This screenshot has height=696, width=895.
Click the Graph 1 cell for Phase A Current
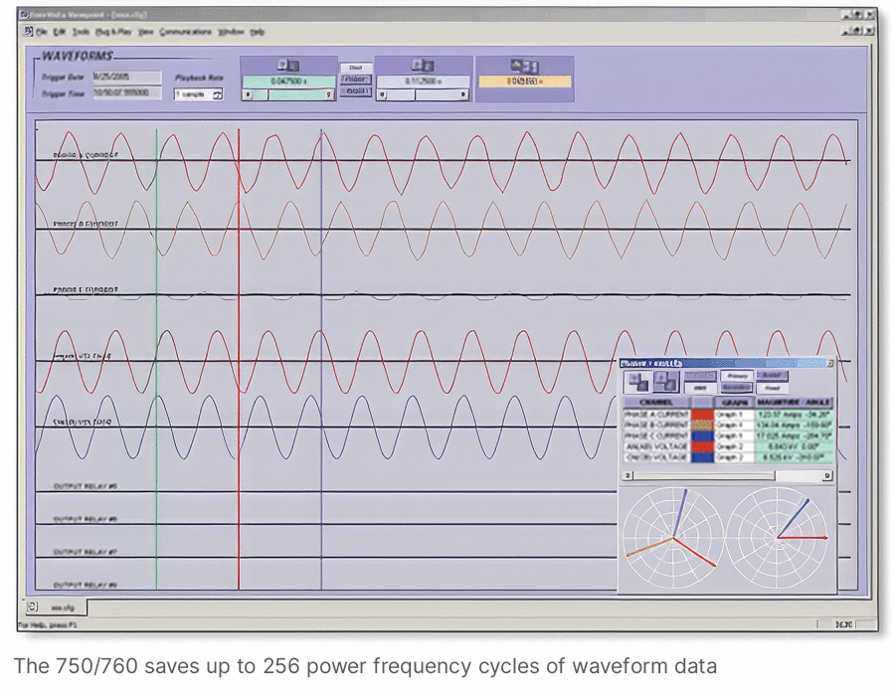[734, 415]
